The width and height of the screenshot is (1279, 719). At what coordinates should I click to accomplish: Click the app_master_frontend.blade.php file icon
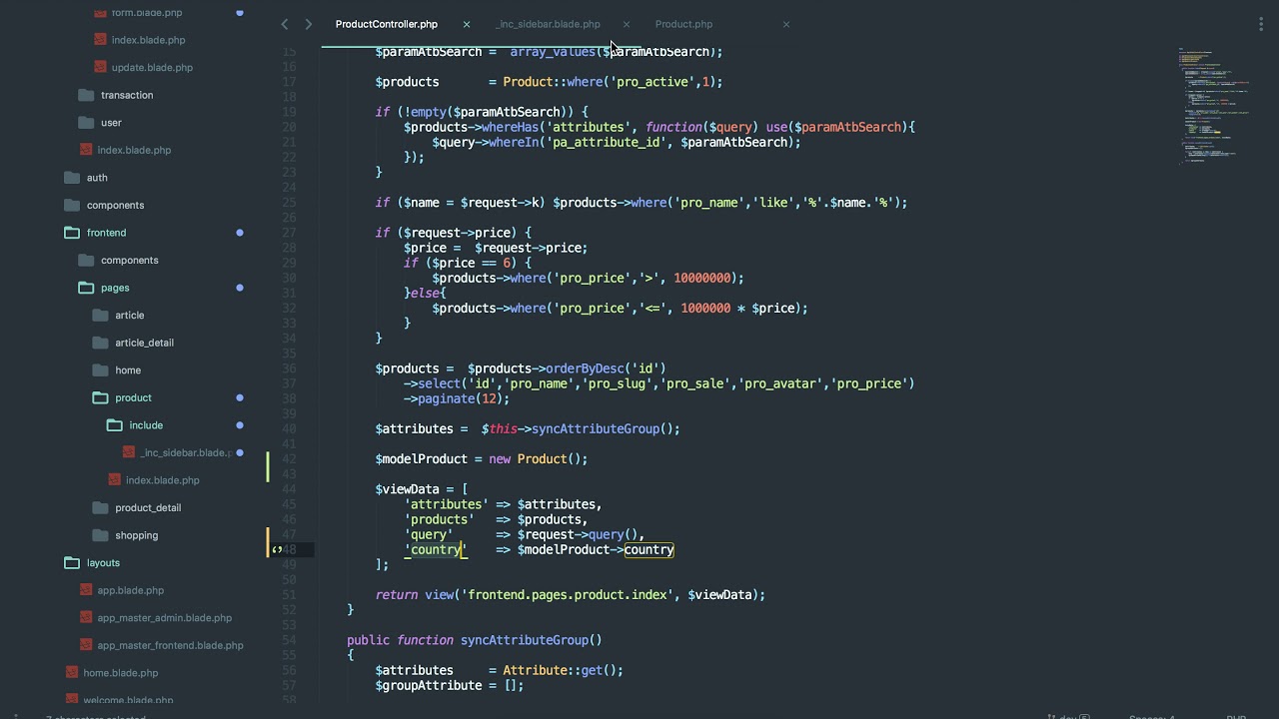point(86,645)
